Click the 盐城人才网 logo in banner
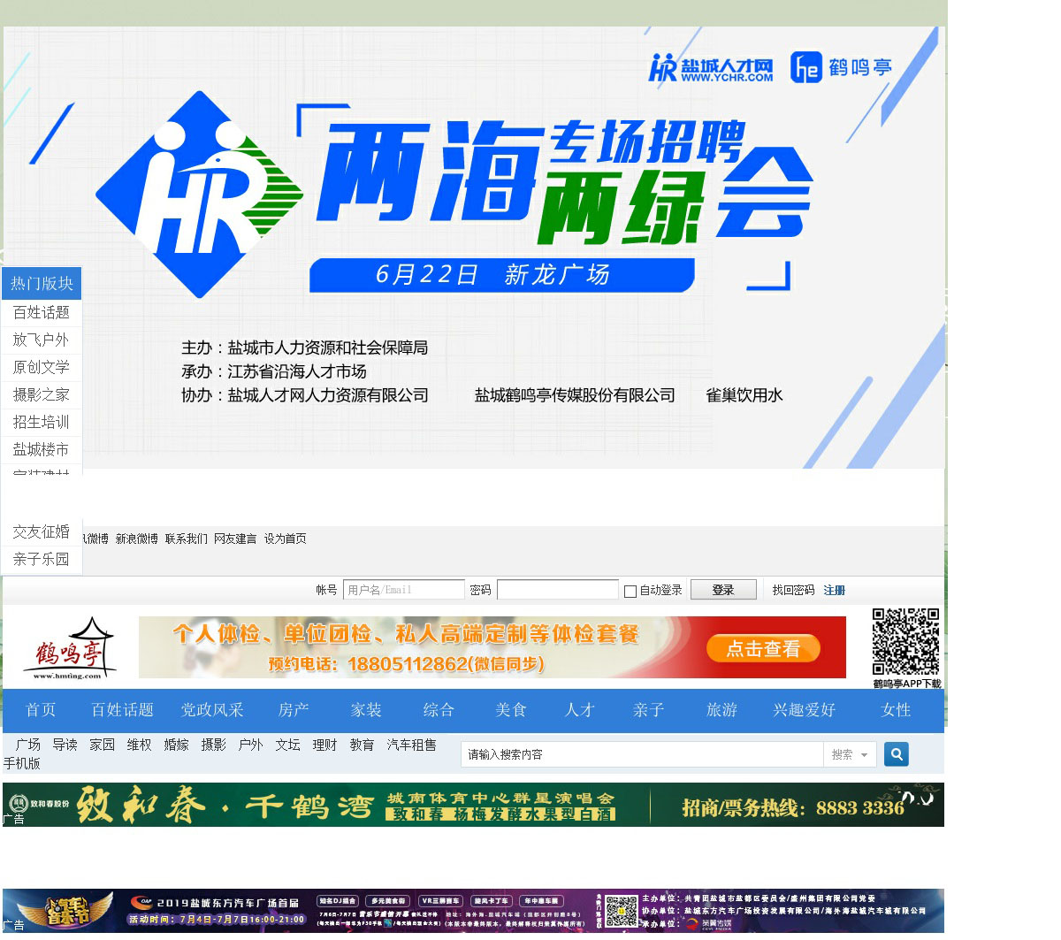1061x940 pixels. tap(711, 68)
